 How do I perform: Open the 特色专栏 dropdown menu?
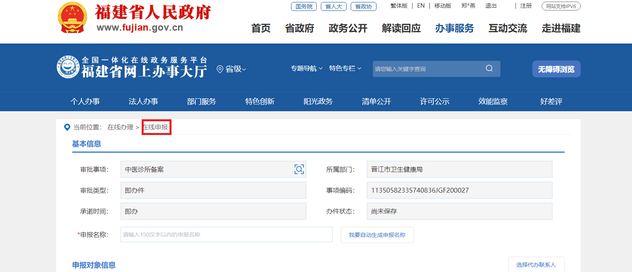345,69
